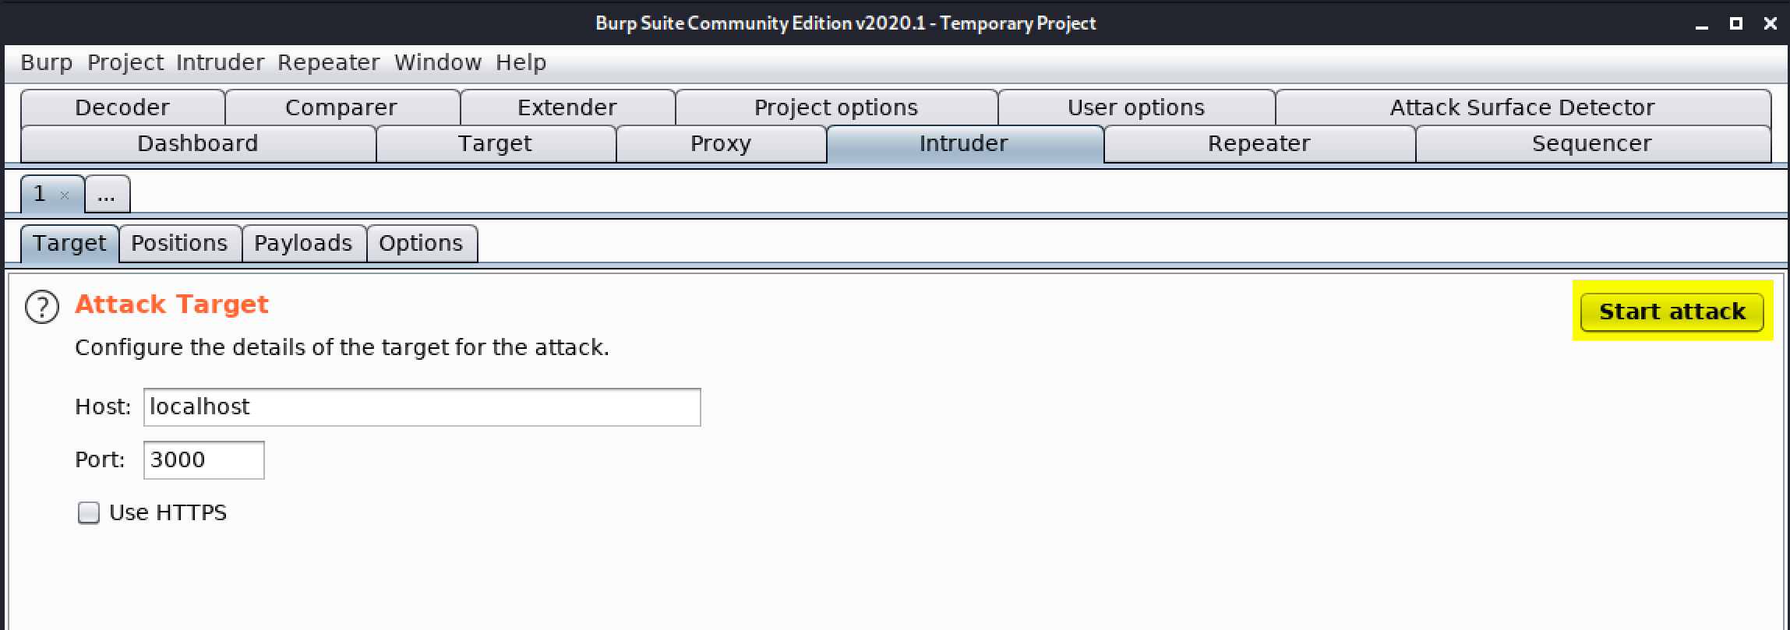
Task: Open the User options tab
Action: tap(1136, 107)
